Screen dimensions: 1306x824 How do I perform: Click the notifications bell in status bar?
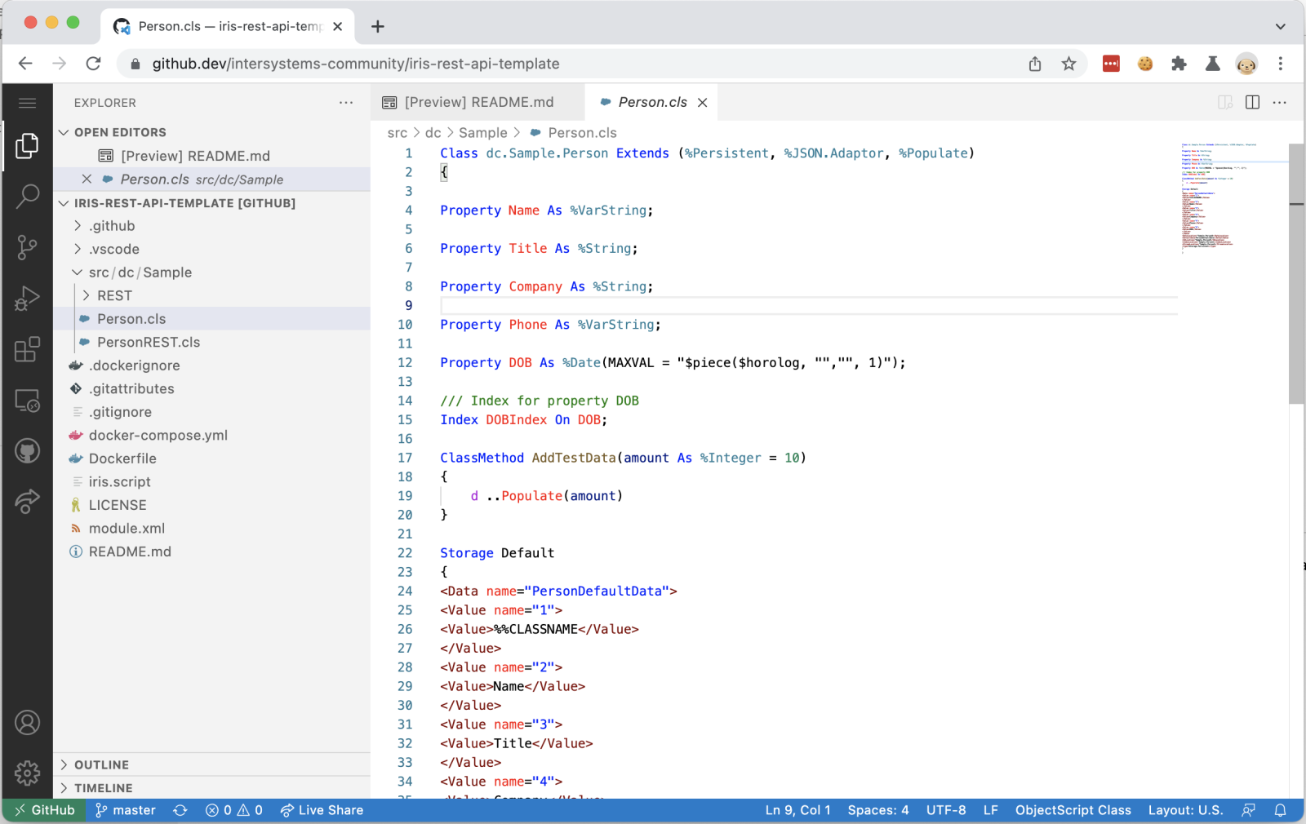pos(1280,810)
